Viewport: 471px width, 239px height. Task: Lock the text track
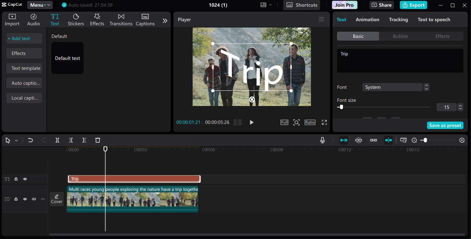click(16, 179)
